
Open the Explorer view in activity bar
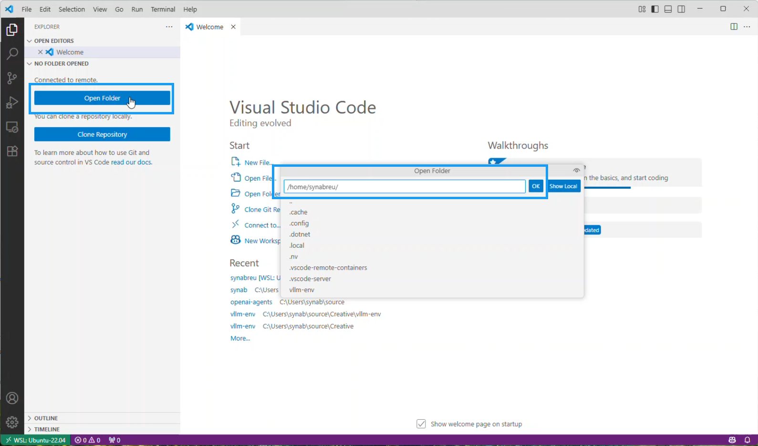(x=12, y=30)
